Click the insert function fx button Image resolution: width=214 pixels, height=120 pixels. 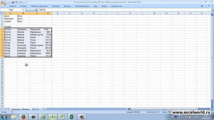click(36, 10)
